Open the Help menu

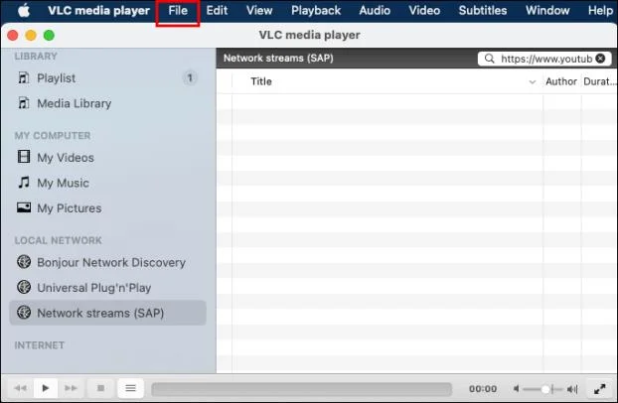600,10
